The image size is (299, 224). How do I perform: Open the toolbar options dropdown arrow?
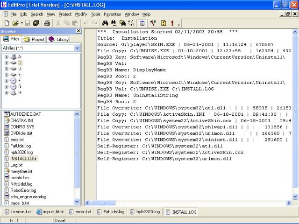click(178, 25)
